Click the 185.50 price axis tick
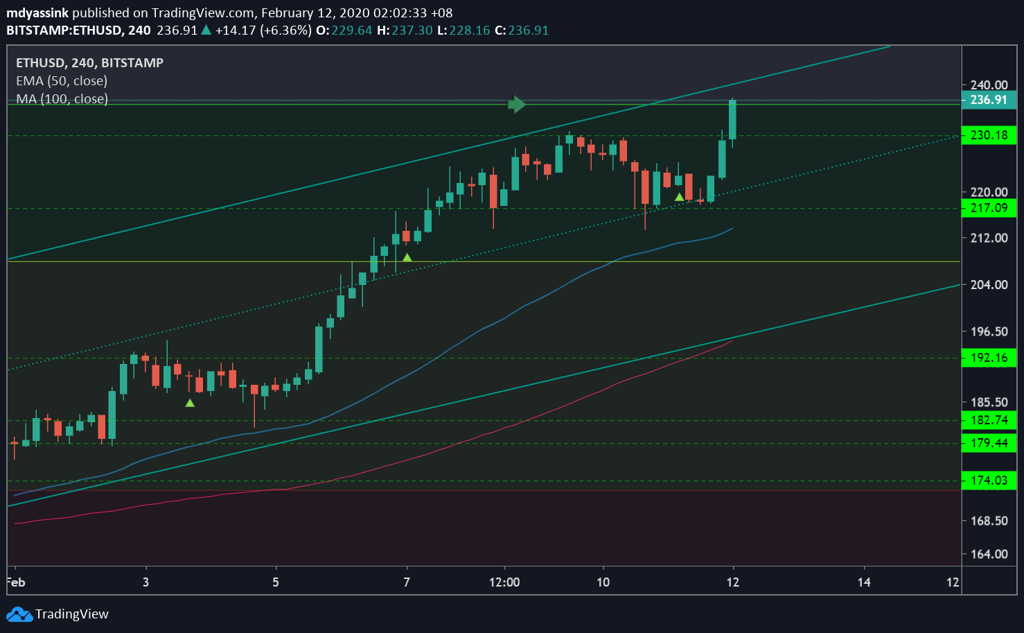Viewport: 1024px width, 633px height. tap(989, 402)
